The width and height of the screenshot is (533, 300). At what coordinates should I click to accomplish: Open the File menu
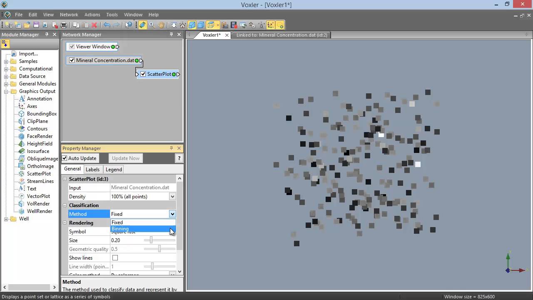click(19, 15)
